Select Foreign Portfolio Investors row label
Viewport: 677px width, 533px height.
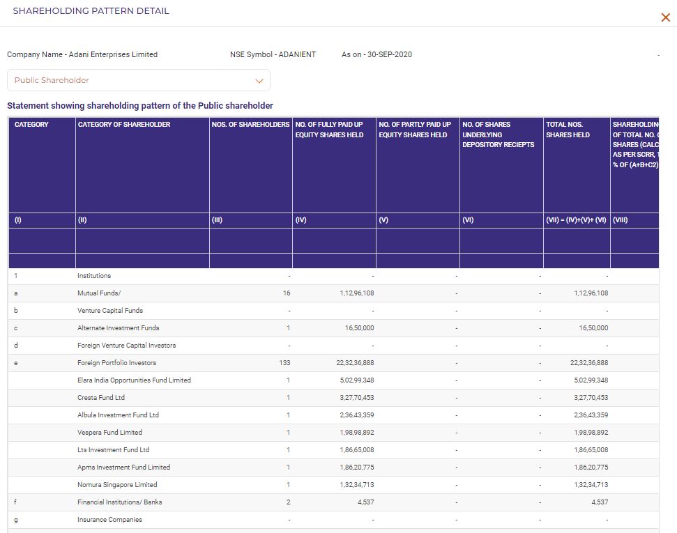116,363
